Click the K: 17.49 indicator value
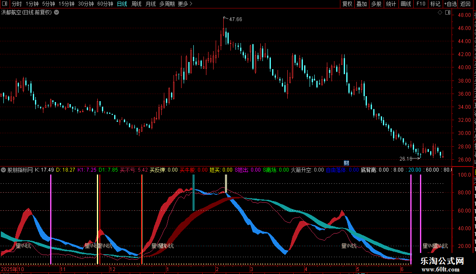Viewport: 476px width, 274px height. [x=44, y=170]
